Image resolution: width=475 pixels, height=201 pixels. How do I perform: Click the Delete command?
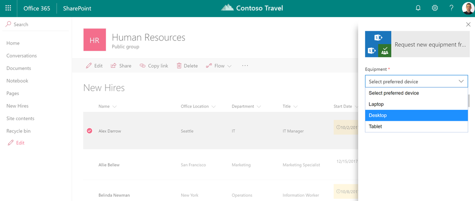pyautogui.click(x=187, y=66)
